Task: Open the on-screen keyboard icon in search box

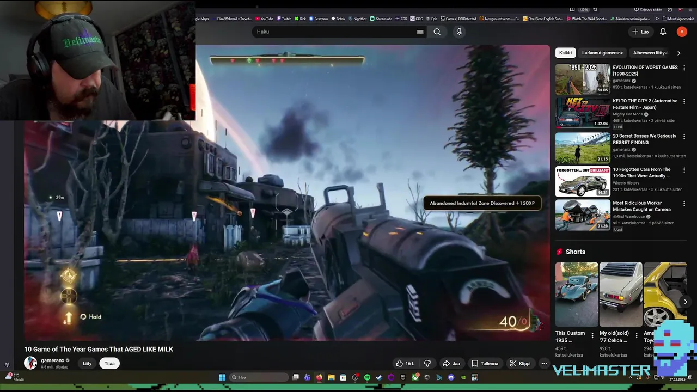Action: coord(420,32)
